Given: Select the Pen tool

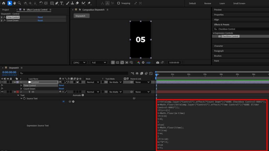Looking at the screenshot, I should (57, 3).
